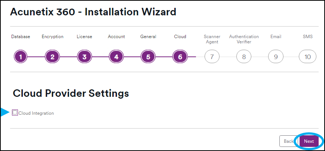Go to step 1 Database circle
This screenshot has height=151, width=325.
(21, 56)
